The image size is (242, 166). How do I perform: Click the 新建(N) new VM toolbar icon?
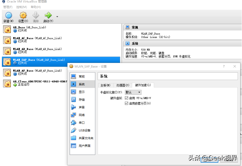tap(8, 15)
